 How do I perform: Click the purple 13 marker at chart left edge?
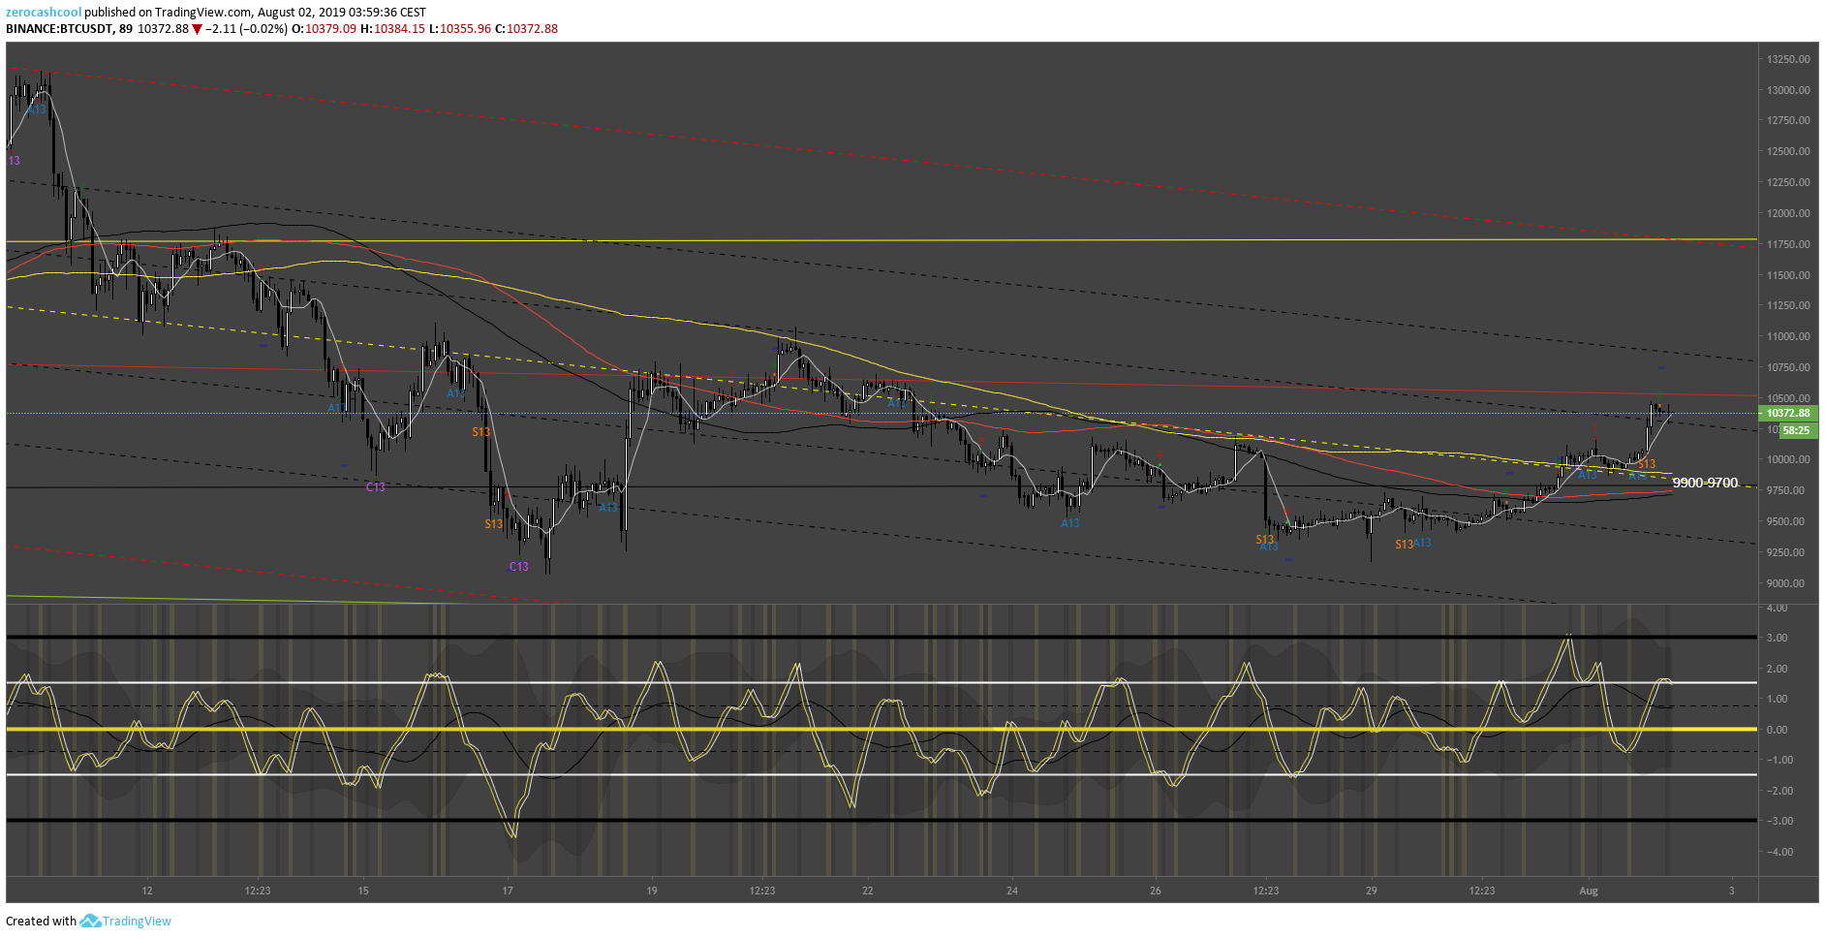click(14, 161)
